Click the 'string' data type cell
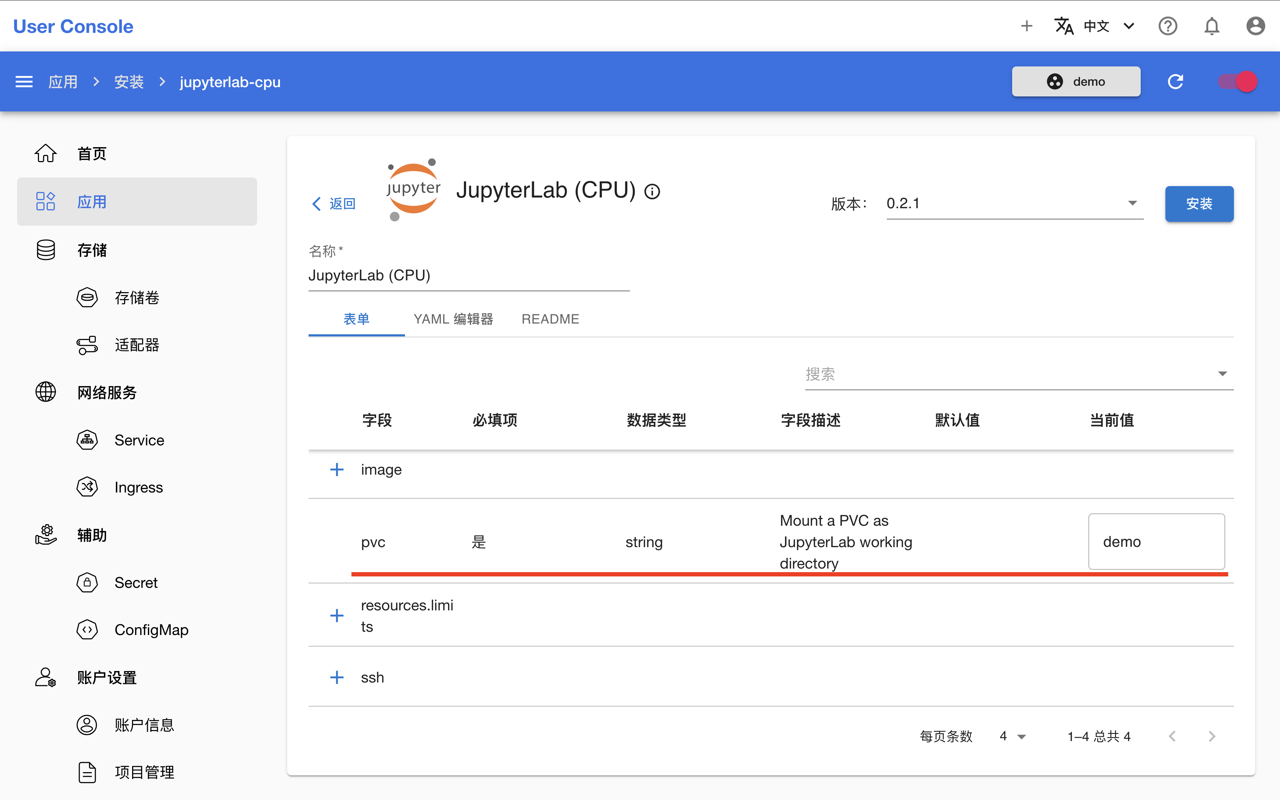Viewport: 1280px width, 800px height. coord(644,542)
